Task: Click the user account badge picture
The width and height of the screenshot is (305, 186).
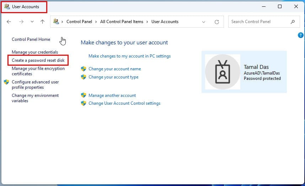Action: (223, 72)
